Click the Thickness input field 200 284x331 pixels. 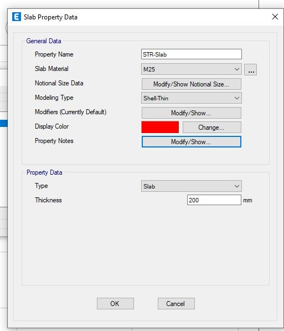click(x=214, y=200)
